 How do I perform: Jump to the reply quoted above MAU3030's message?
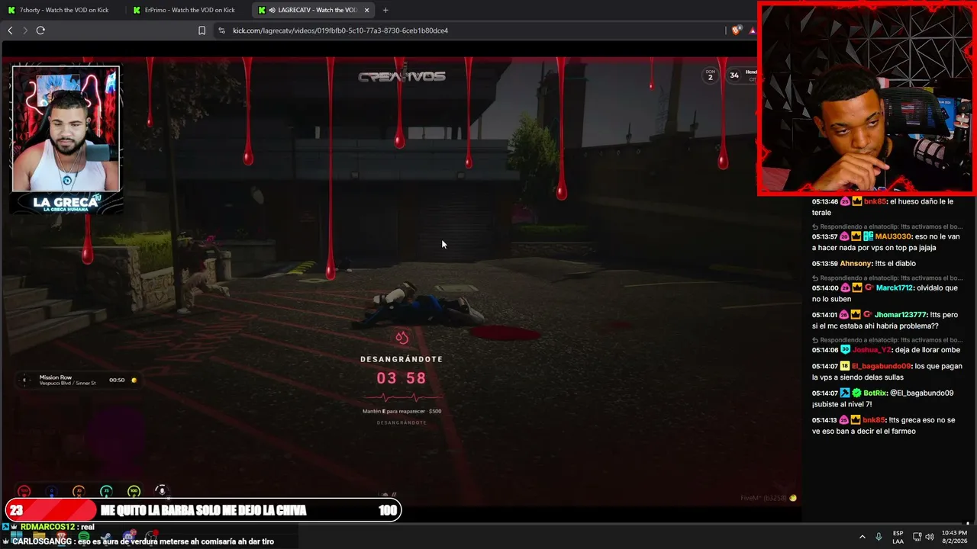[x=887, y=226]
